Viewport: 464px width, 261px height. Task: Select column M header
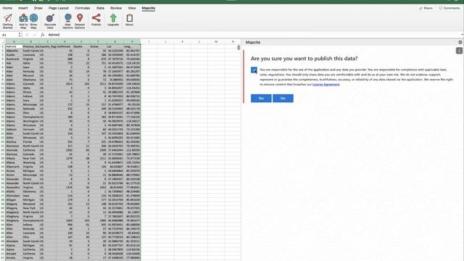tap(216, 42)
